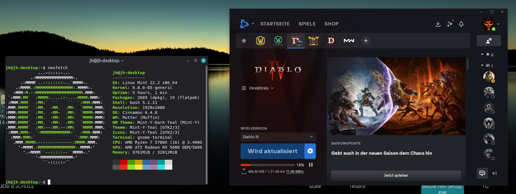This screenshot has height=194, width=516.
Task: Click the download progress bar
Action: coord(267,165)
